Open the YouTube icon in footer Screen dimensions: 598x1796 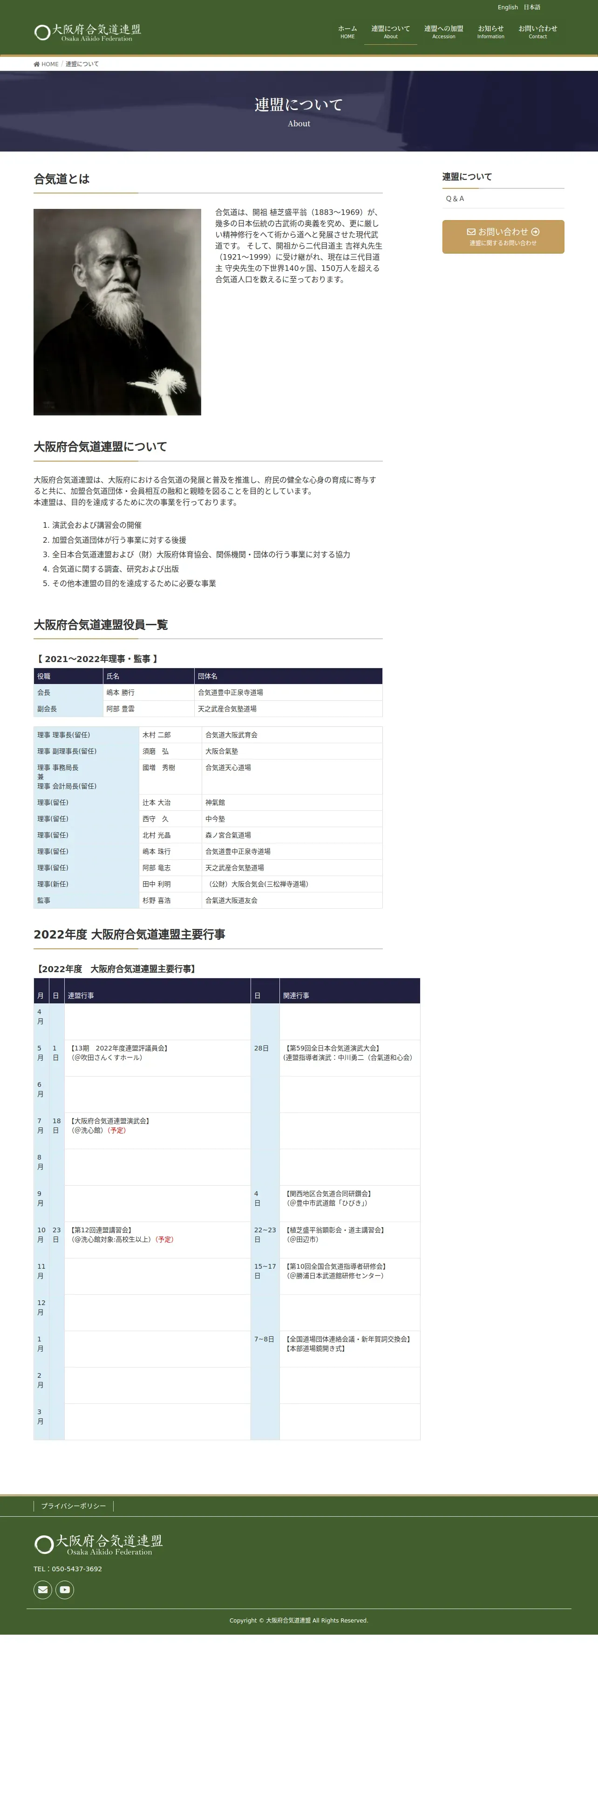65,1589
